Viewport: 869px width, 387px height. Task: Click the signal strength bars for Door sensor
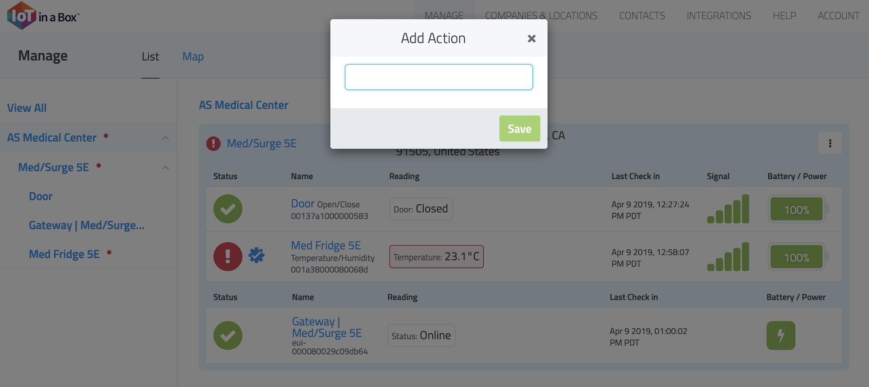click(728, 209)
